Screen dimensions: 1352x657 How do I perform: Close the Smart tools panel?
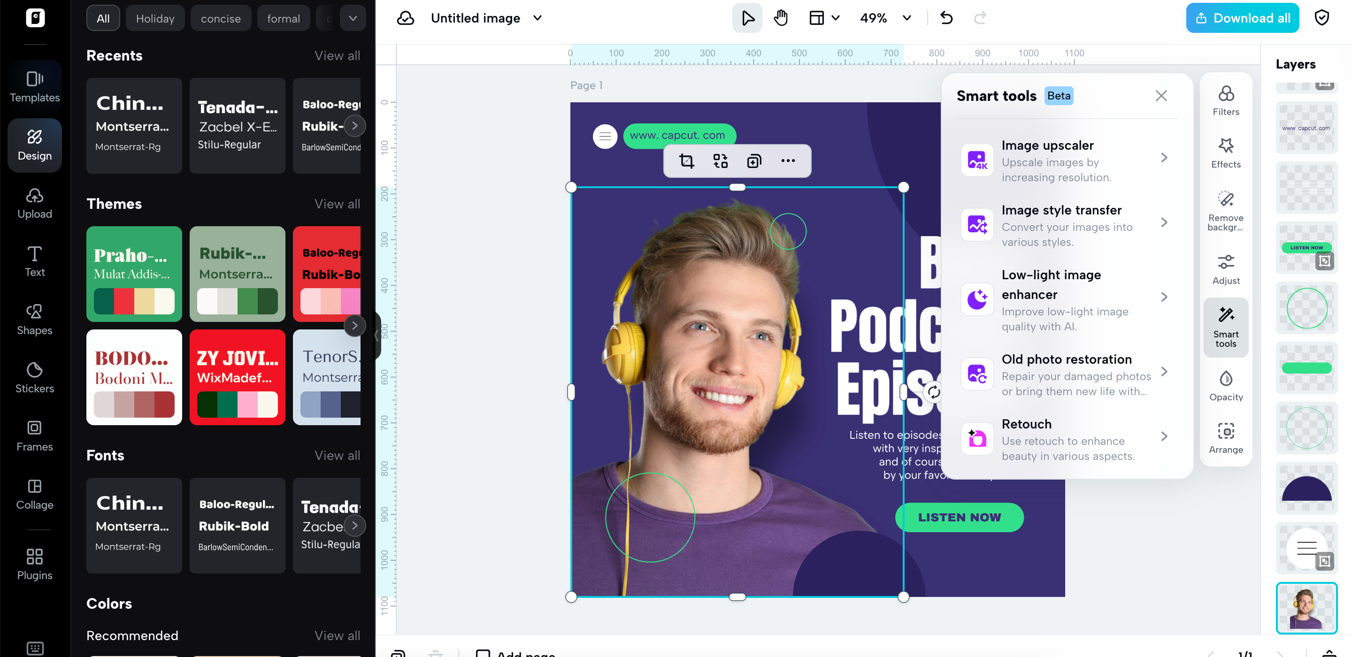tap(1161, 96)
